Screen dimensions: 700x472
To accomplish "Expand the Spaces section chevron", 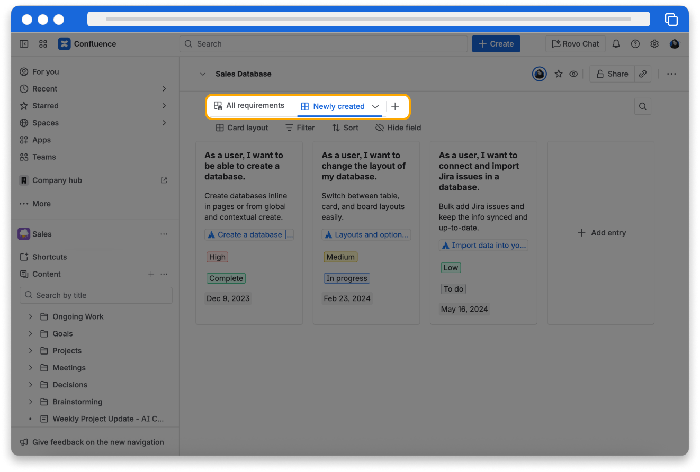I will (x=164, y=123).
